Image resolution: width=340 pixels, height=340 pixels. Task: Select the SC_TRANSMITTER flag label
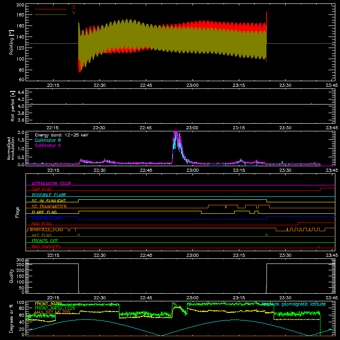tap(49, 207)
